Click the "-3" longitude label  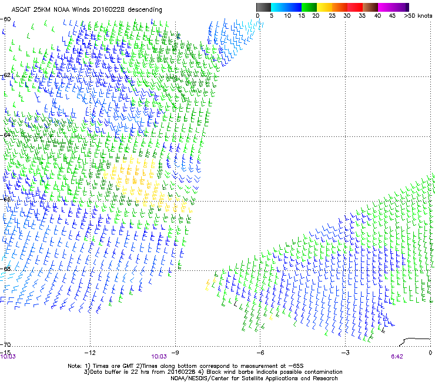(x=345, y=353)
